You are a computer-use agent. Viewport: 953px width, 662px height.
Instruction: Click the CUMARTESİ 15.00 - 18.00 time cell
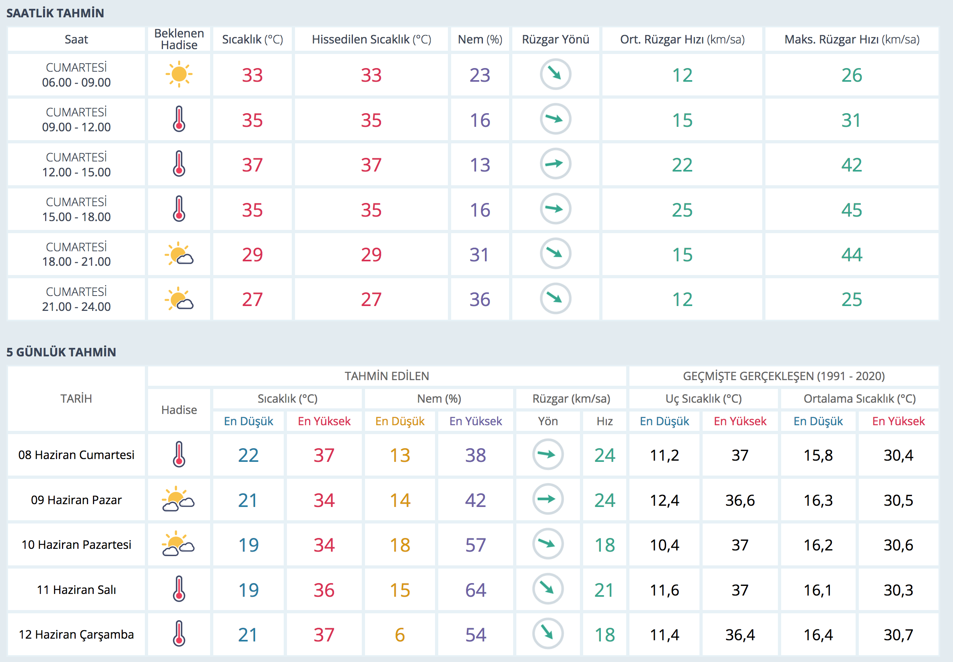(x=76, y=209)
